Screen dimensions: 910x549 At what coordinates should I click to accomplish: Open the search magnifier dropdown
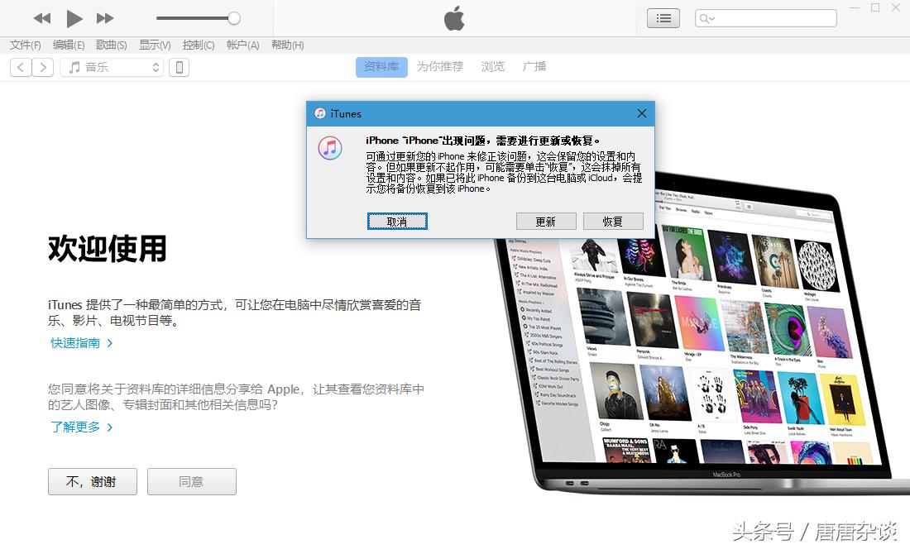[706, 18]
